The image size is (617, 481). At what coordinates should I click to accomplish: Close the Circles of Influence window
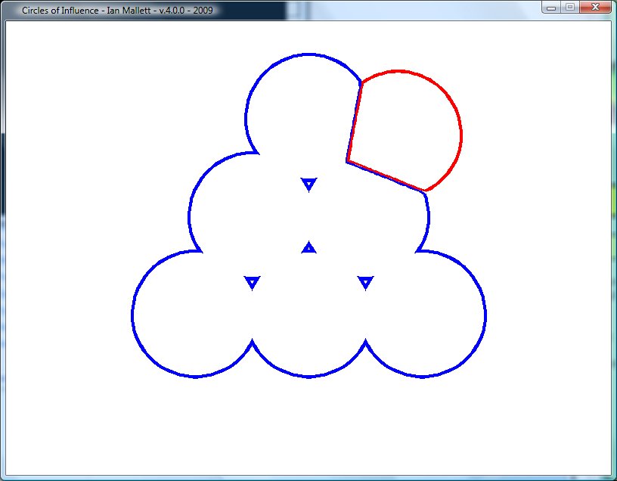(595, 8)
